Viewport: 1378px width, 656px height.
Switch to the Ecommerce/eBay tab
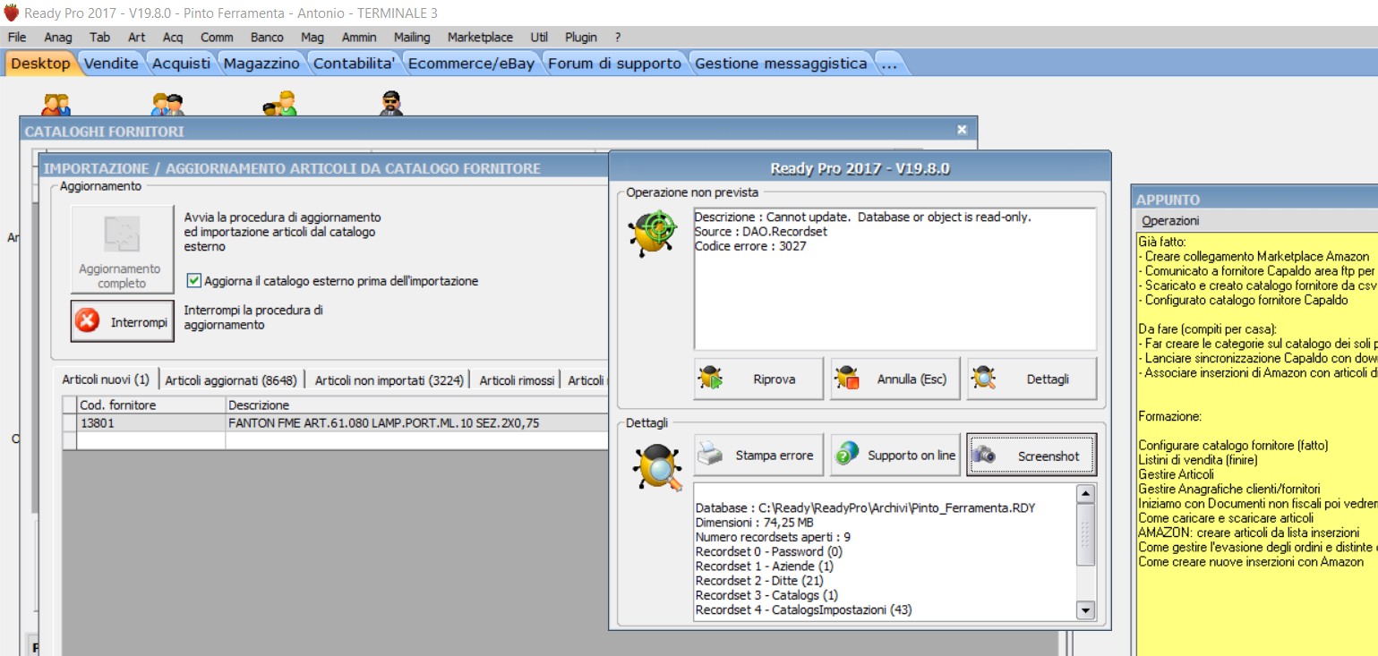(x=472, y=64)
